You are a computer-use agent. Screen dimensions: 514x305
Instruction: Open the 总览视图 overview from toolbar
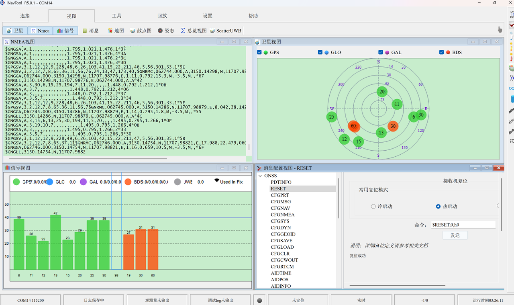[193, 31]
